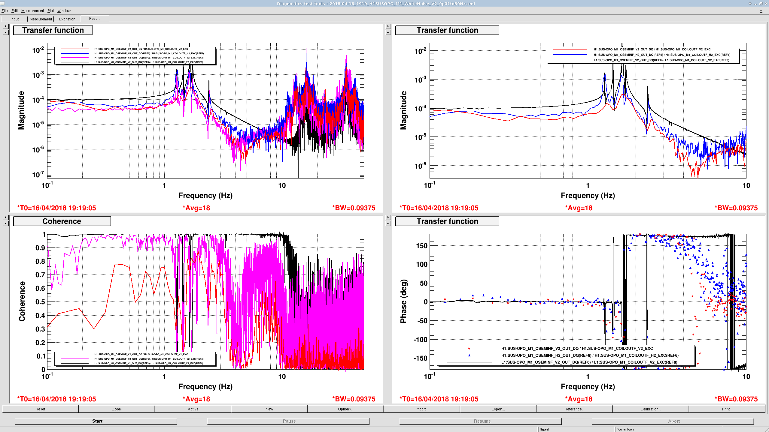
Task: Click the Coherence plot title box
Action: coord(62,221)
